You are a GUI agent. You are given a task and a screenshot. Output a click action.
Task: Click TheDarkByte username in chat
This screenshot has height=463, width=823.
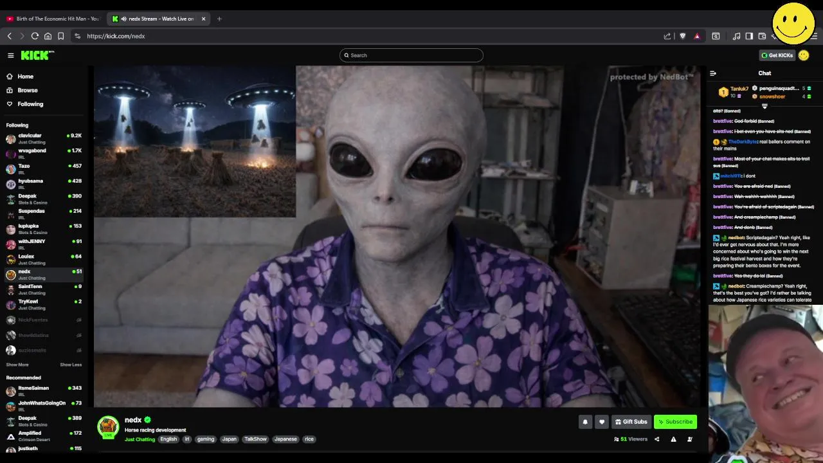pos(743,141)
